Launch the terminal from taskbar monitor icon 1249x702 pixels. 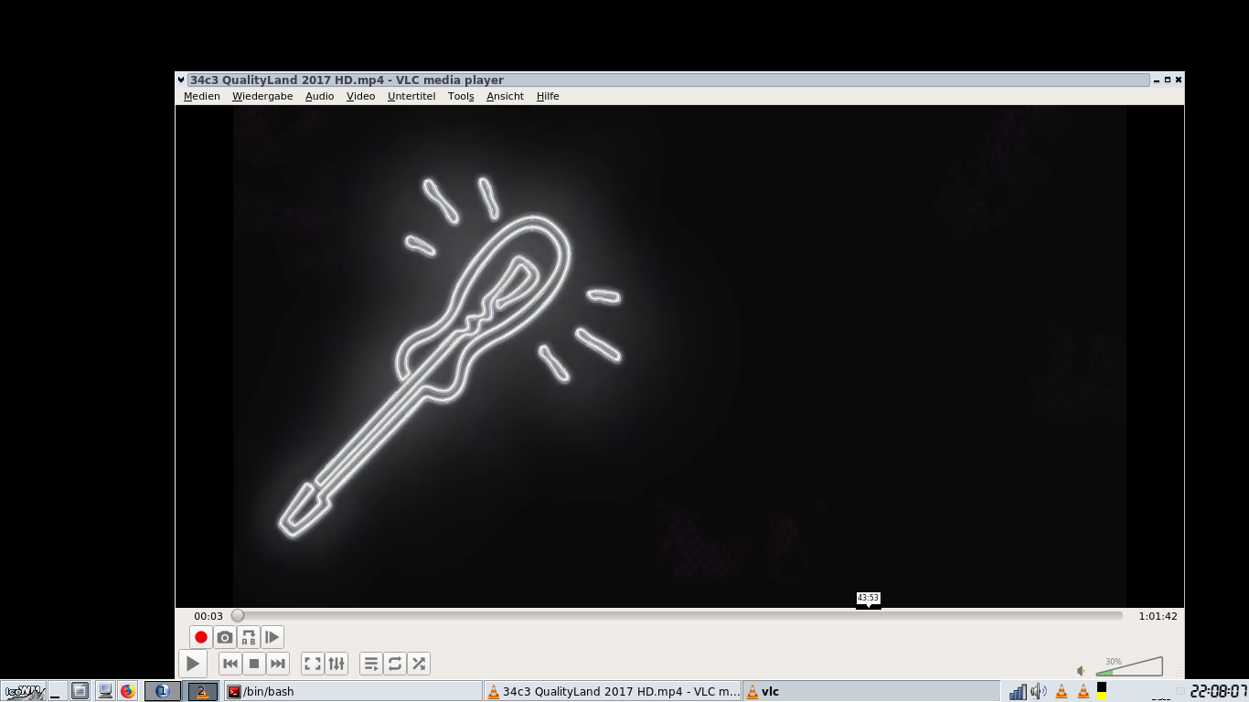[105, 691]
